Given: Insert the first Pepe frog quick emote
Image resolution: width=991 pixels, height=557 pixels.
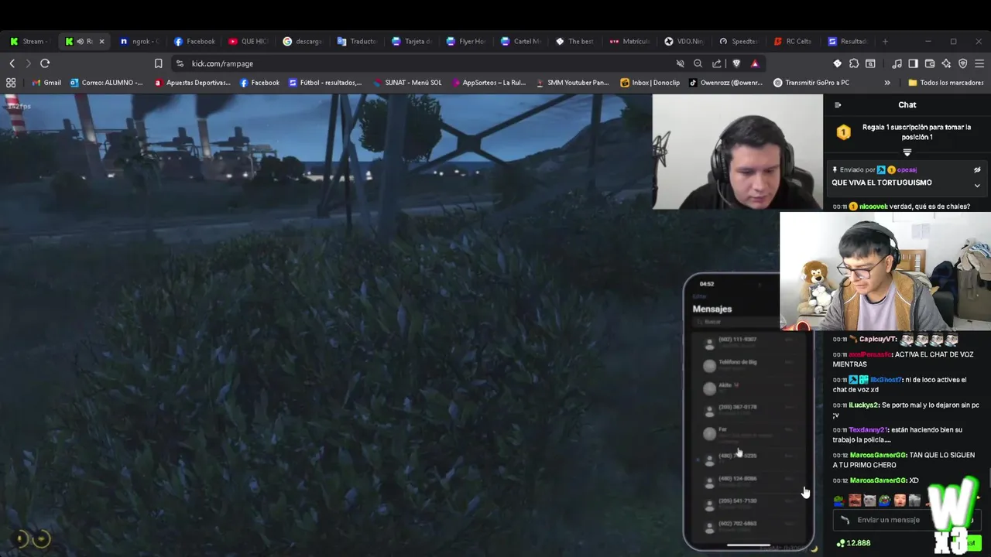Looking at the screenshot, I should (x=839, y=501).
